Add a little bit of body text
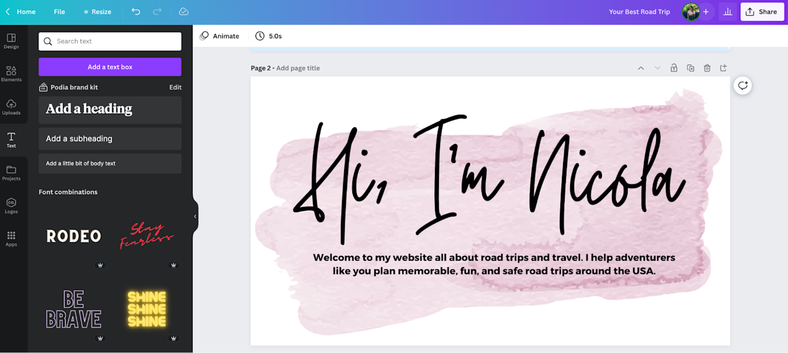788x353 pixels. coord(110,163)
